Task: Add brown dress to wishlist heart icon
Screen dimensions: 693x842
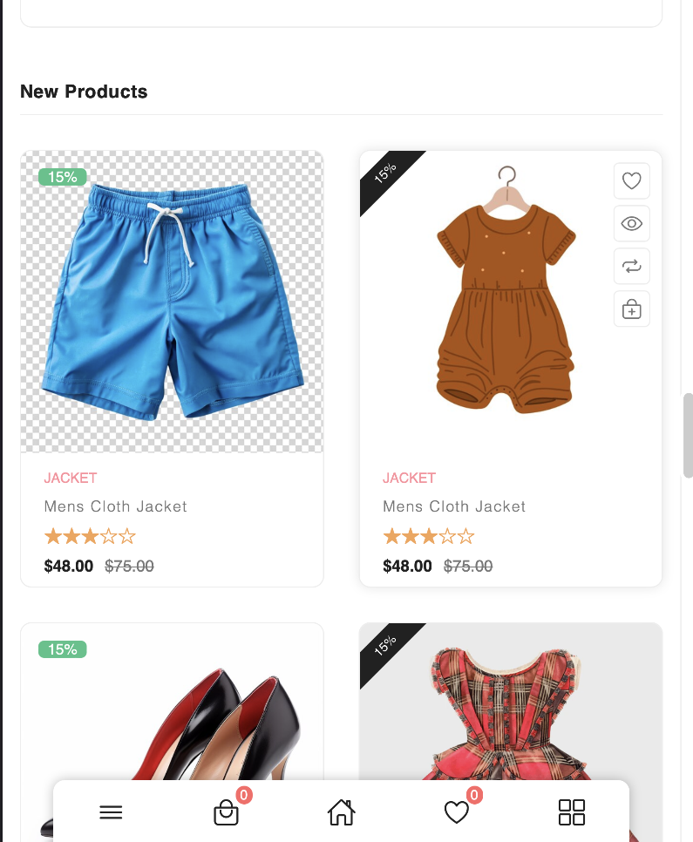Action: [631, 181]
